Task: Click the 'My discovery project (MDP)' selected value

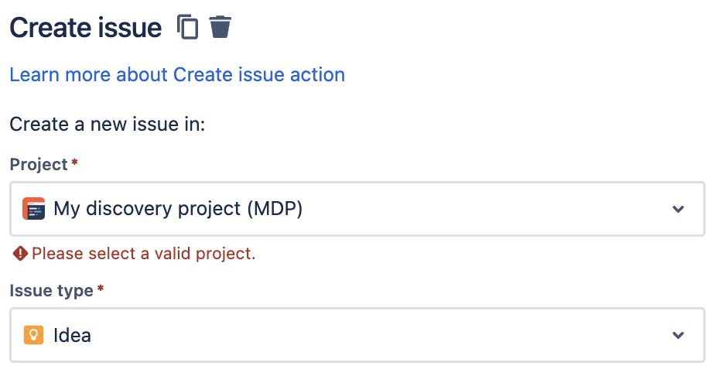Action: click(177, 209)
